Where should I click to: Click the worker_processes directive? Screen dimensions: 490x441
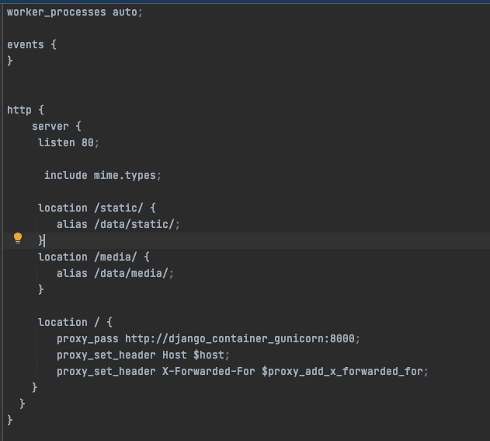tap(56, 12)
